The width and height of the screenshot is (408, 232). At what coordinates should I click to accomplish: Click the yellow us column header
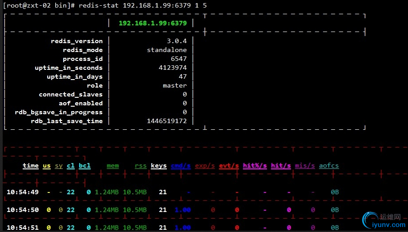[x=47, y=166]
